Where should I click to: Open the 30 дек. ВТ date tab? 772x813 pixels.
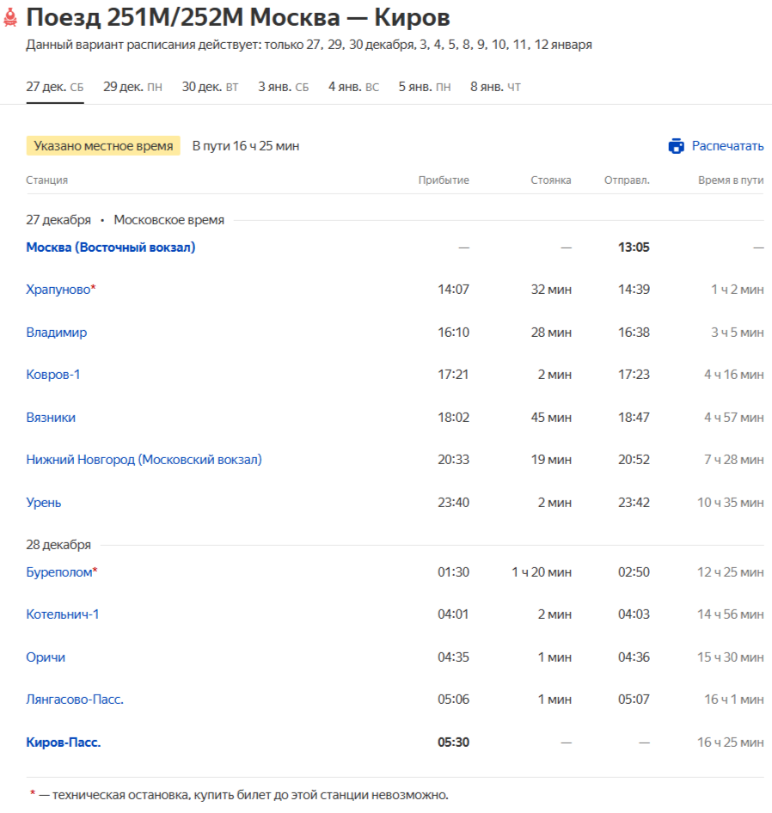tap(210, 87)
